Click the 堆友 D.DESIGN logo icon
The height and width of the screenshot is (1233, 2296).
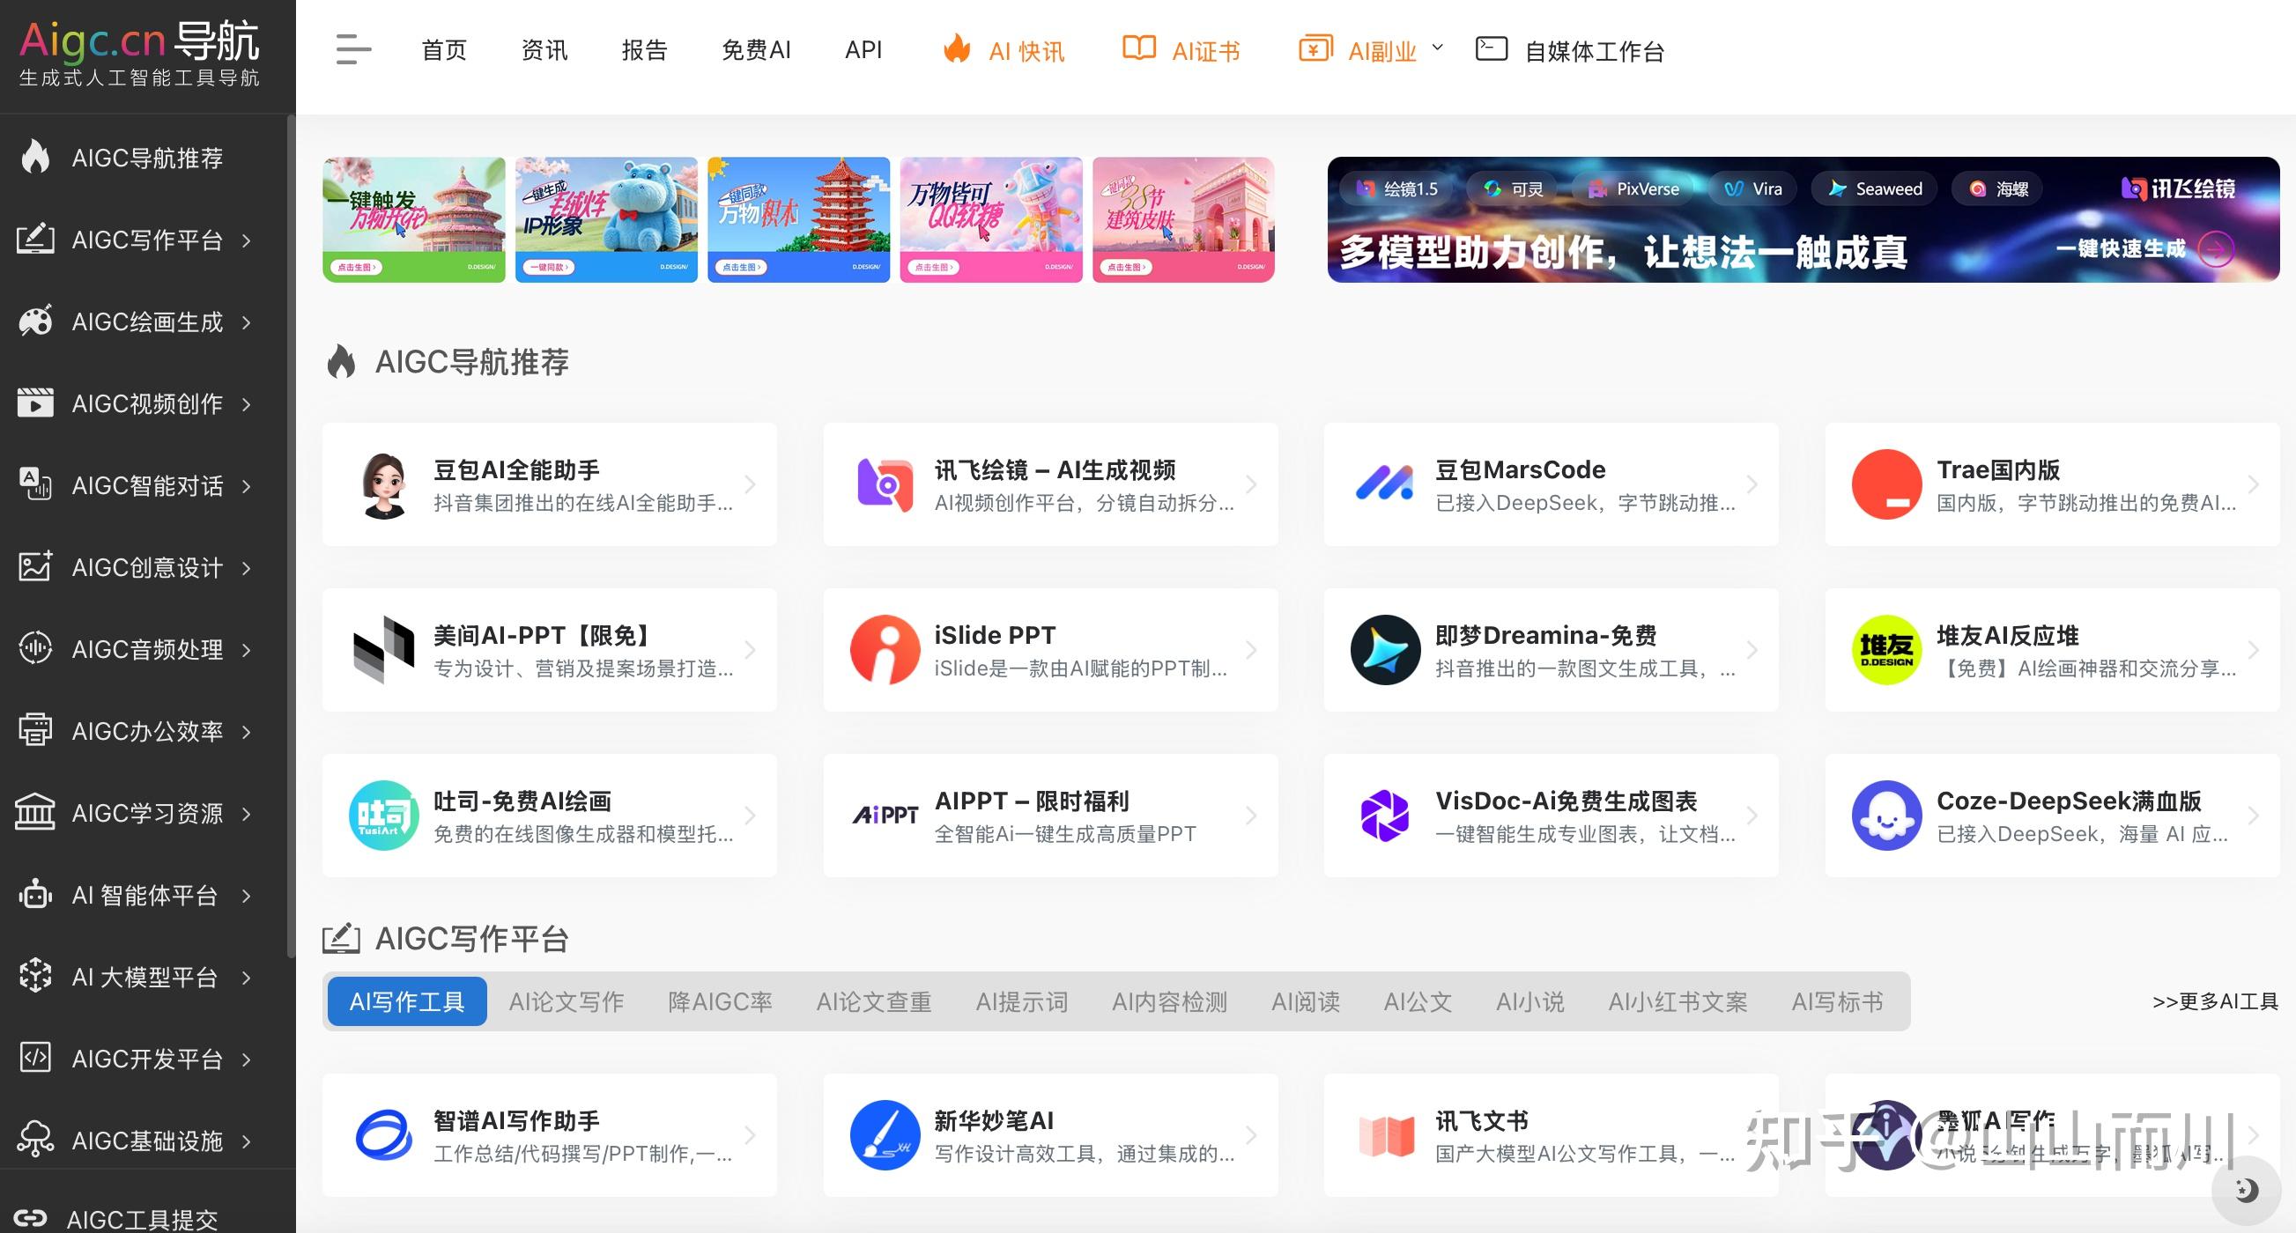1886,650
